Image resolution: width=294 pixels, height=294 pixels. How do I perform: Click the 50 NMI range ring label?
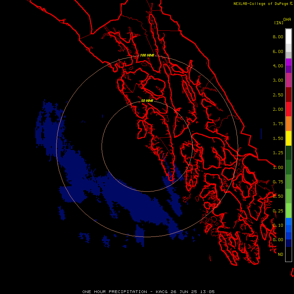(147, 101)
